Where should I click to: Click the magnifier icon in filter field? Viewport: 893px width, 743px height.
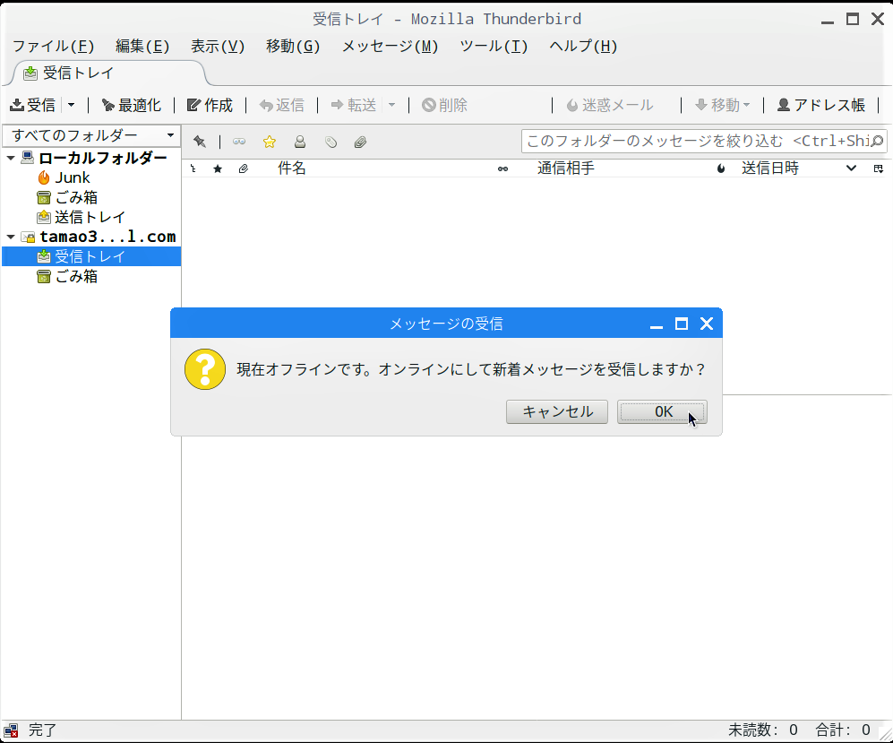click(877, 141)
